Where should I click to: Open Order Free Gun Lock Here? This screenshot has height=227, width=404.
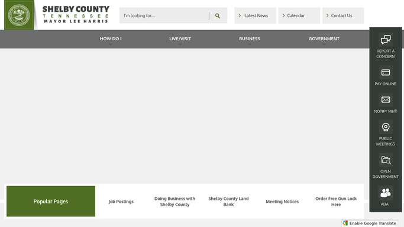coord(336,202)
